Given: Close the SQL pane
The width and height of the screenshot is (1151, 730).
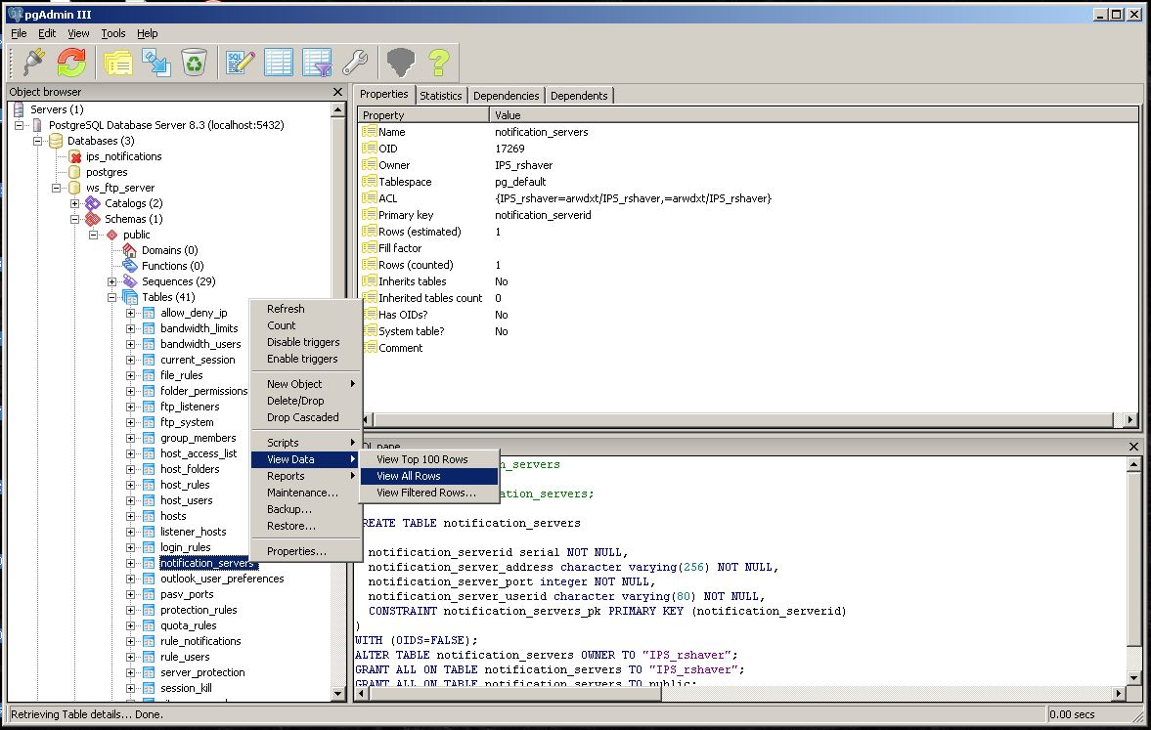Looking at the screenshot, I should [1133, 446].
